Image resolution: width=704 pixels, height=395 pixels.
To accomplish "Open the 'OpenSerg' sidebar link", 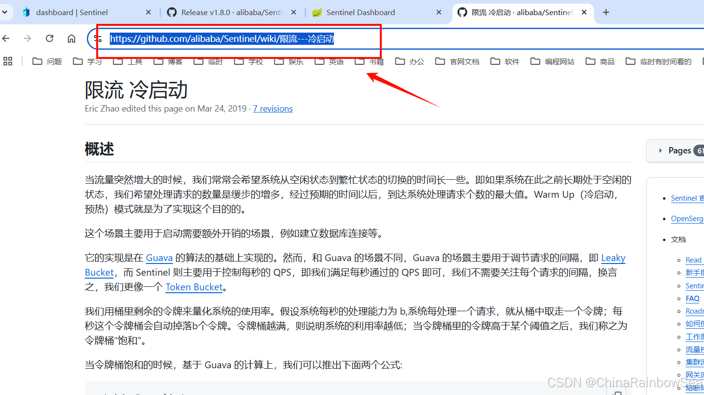I will pyautogui.click(x=687, y=219).
